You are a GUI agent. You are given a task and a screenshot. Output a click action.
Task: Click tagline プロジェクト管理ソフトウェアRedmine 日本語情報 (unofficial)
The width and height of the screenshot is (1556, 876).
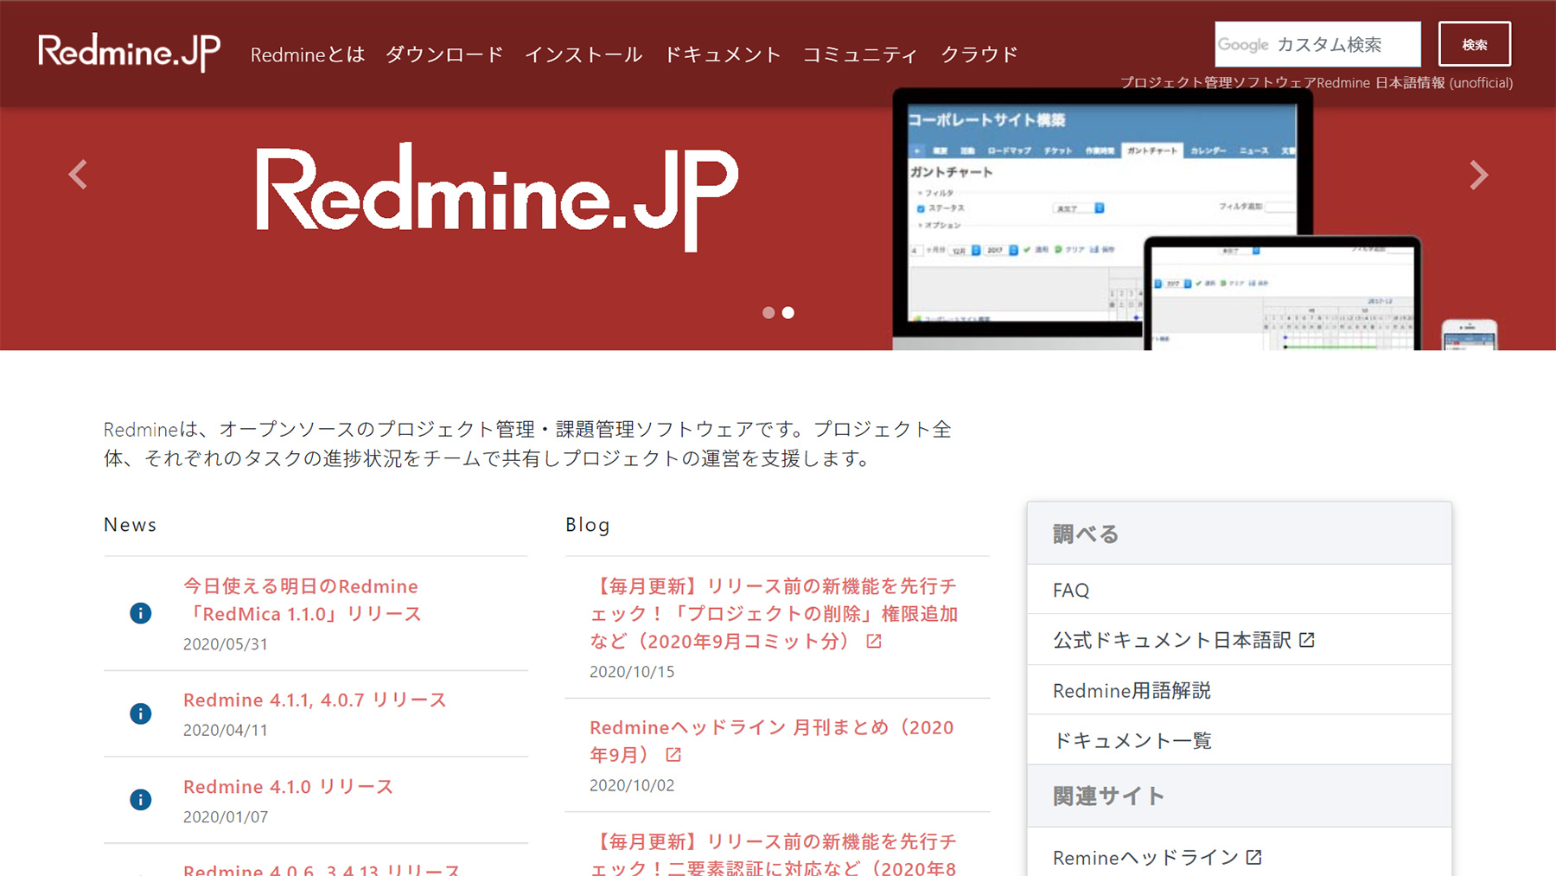click(x=1317, y=83)
